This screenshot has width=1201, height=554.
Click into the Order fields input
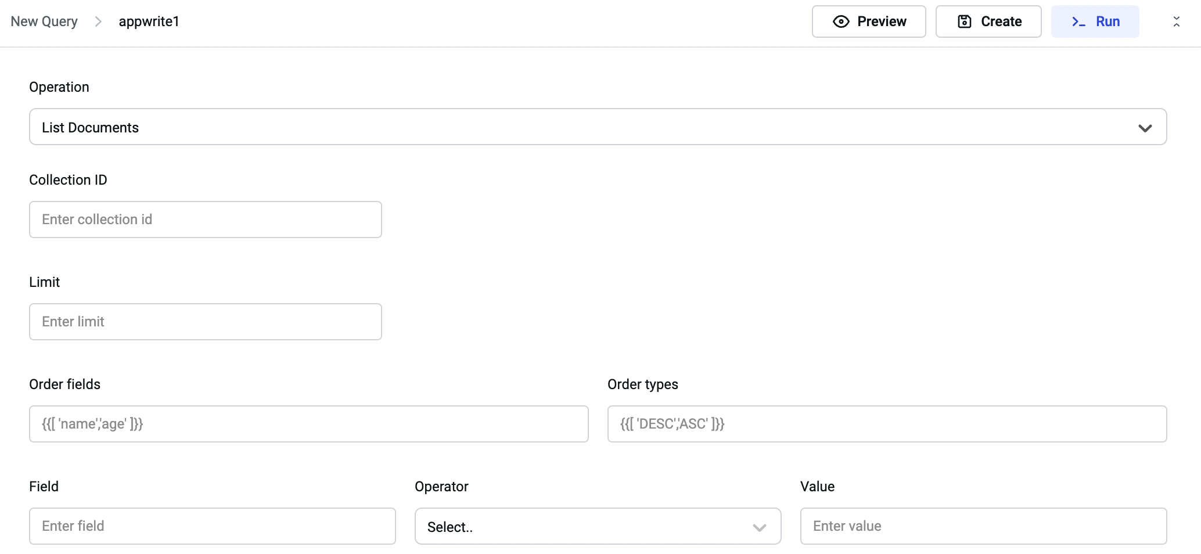pyautogui.click(x=308, y=424)
